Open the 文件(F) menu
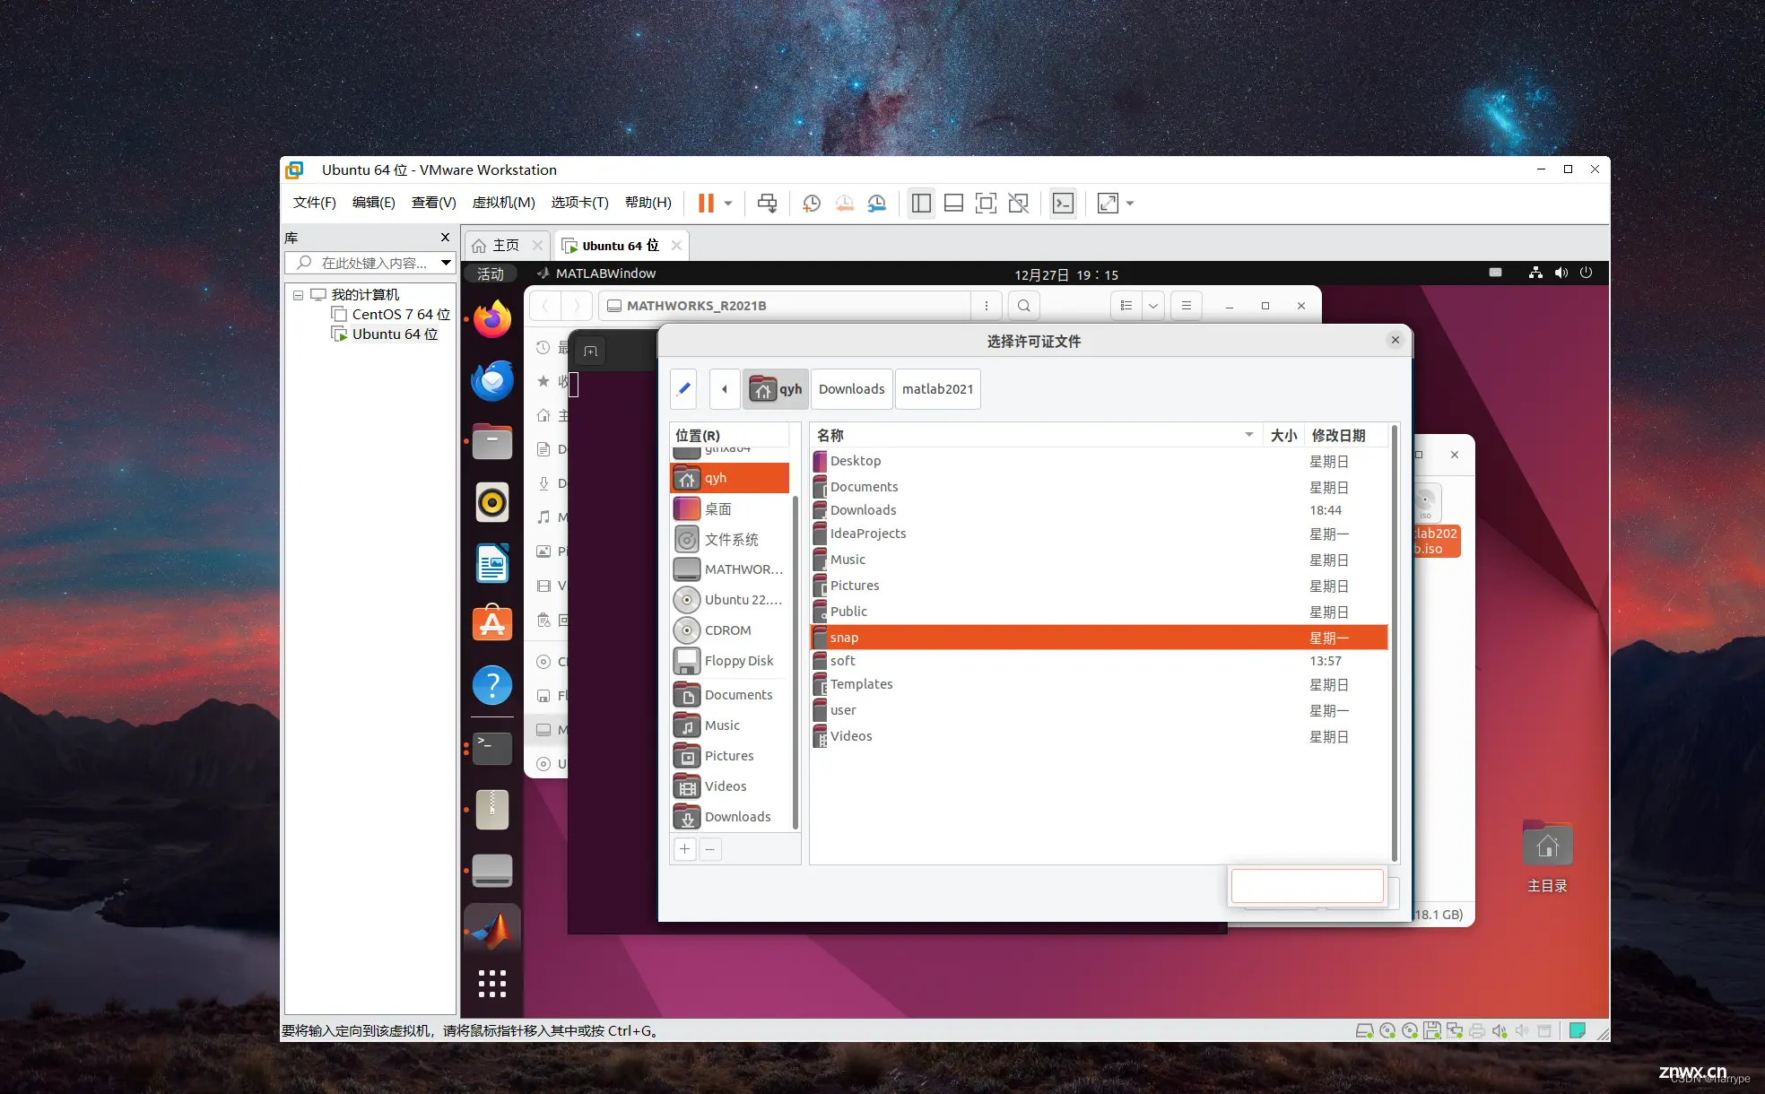 click(x=314, y=203)
